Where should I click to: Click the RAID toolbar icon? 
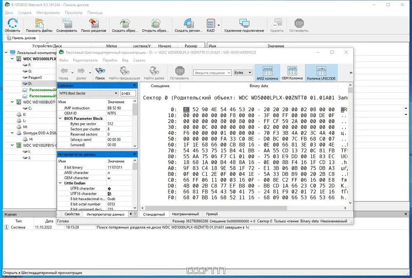pyautogui.click(x=211, y=23)
